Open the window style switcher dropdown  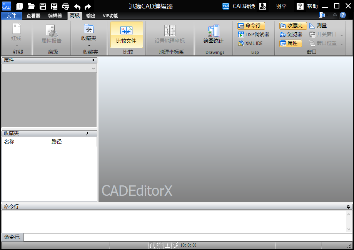(324, 15)
